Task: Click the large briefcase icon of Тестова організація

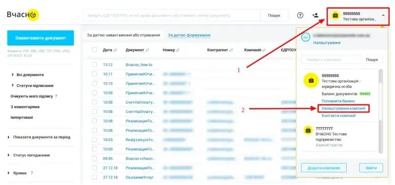Action: (311, 81)
